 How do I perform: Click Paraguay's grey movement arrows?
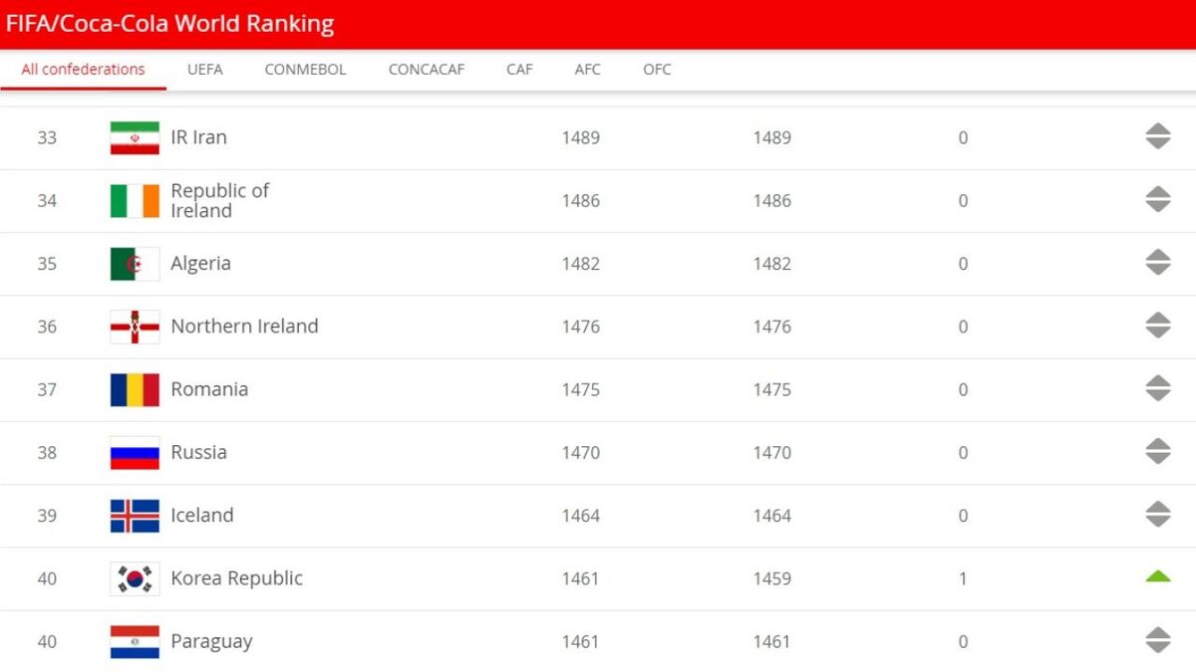click(x=1157, y=640)
